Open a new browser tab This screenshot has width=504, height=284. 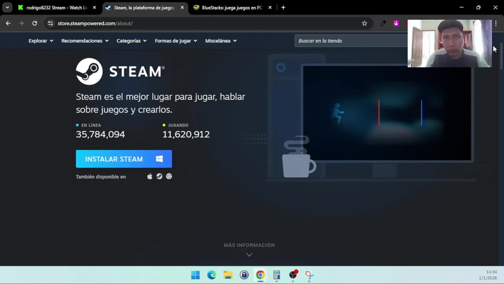click(x=283, y=7)
